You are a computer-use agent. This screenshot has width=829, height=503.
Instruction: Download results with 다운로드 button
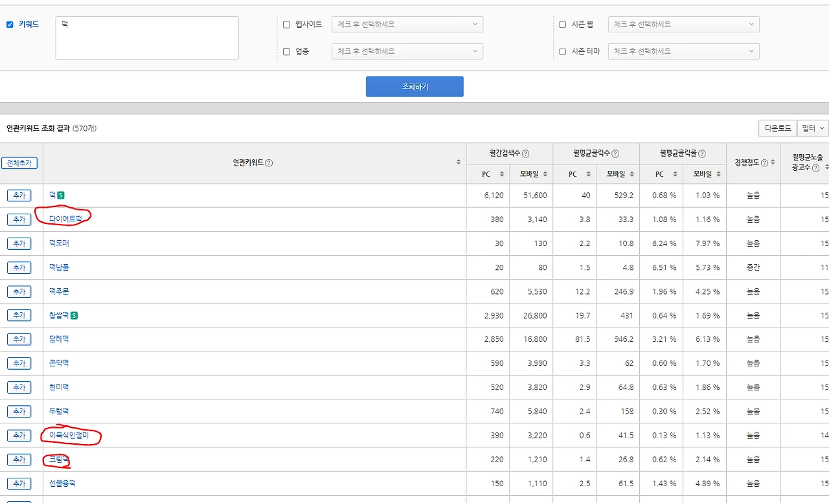778,128
